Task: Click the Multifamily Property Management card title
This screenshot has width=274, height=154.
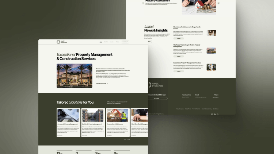Action: point(92,124)
